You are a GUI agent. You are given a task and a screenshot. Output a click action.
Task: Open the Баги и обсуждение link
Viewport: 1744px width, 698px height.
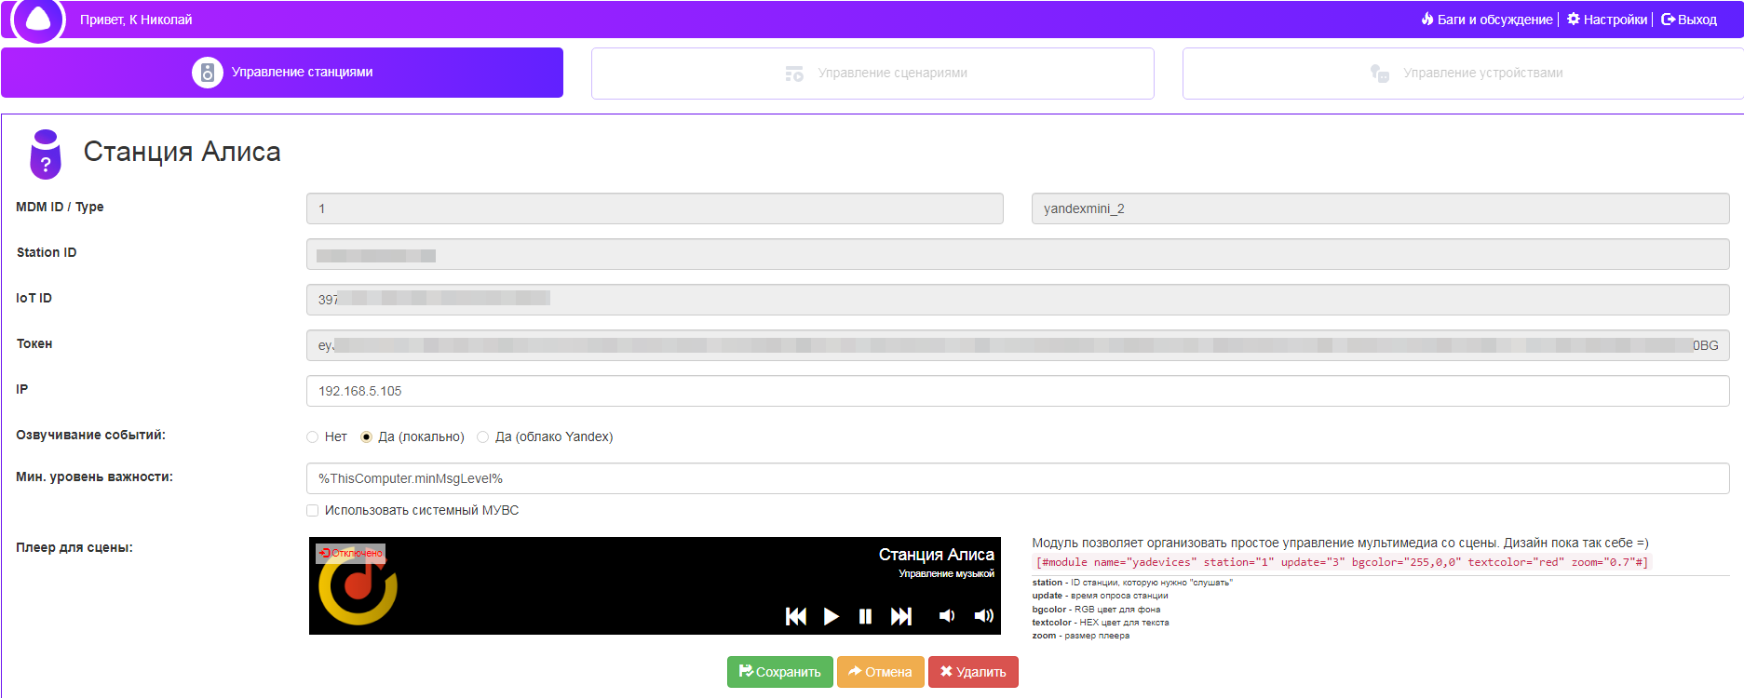1487,20
